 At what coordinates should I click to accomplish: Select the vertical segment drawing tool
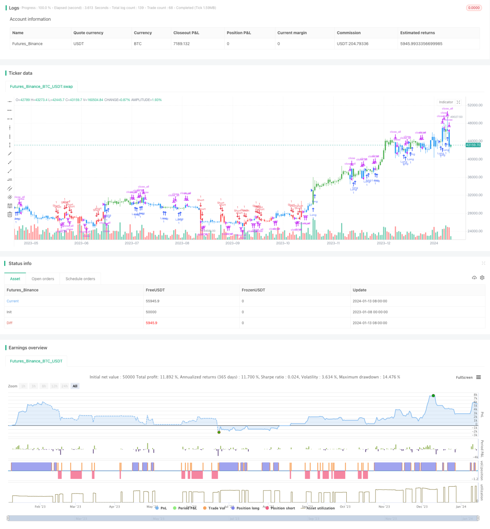pyautogui.click(x=10, y=145)
